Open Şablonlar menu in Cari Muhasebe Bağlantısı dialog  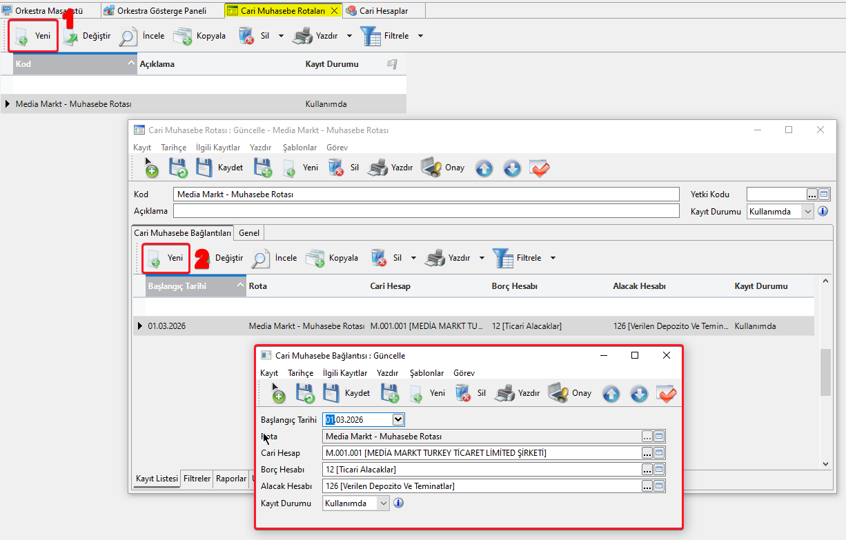(426, 373)
